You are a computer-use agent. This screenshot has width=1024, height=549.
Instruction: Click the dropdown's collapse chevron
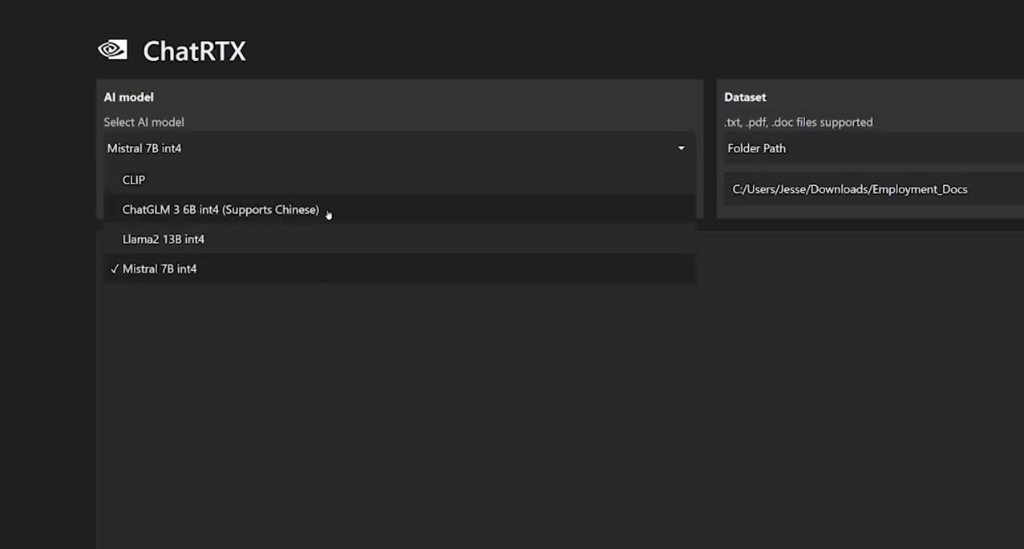point(680,147)
